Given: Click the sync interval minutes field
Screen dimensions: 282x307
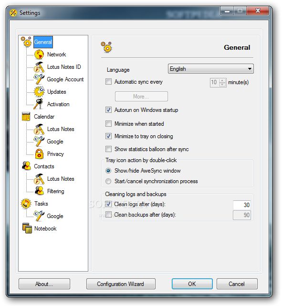Looking at the screenshot, I should [214, 82].
